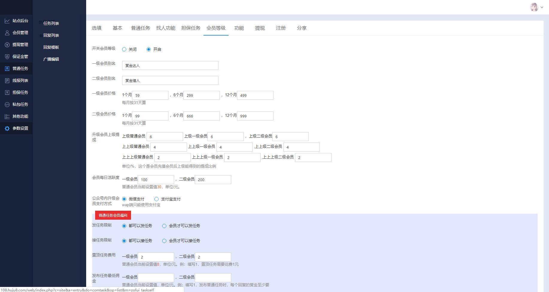Click the 私包任务 icon in sidebar
This screenshot has height=292, width=549.
(7, 104)
